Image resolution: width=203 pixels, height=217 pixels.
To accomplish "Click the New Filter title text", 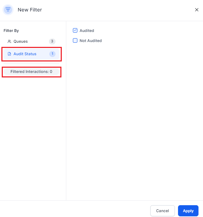I will (30, 10).
